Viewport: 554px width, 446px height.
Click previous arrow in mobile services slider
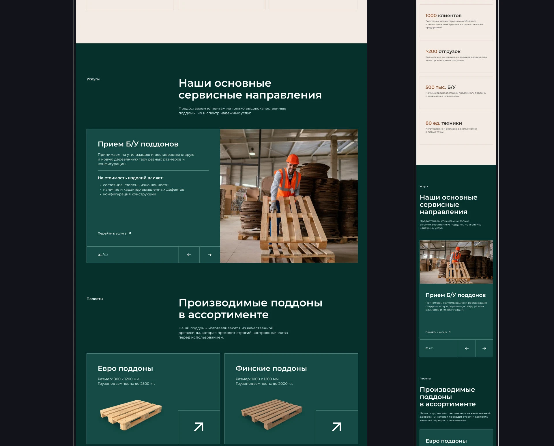467,348
